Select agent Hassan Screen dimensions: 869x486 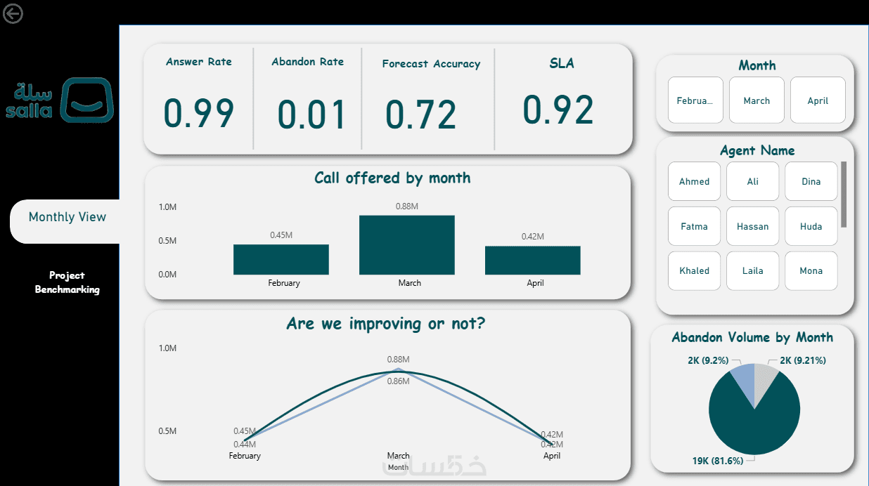(753, 226)
